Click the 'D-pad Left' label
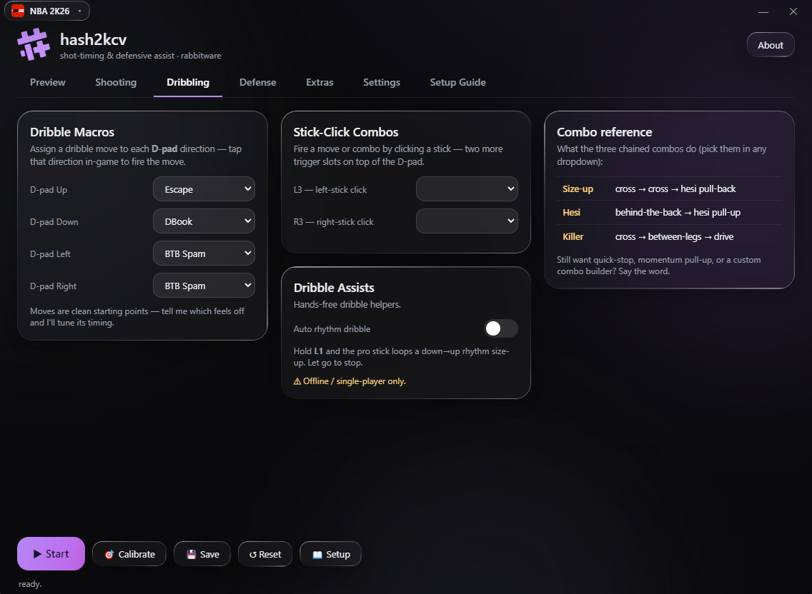Screen dimensions: 812x594 (x=50, y=254)
